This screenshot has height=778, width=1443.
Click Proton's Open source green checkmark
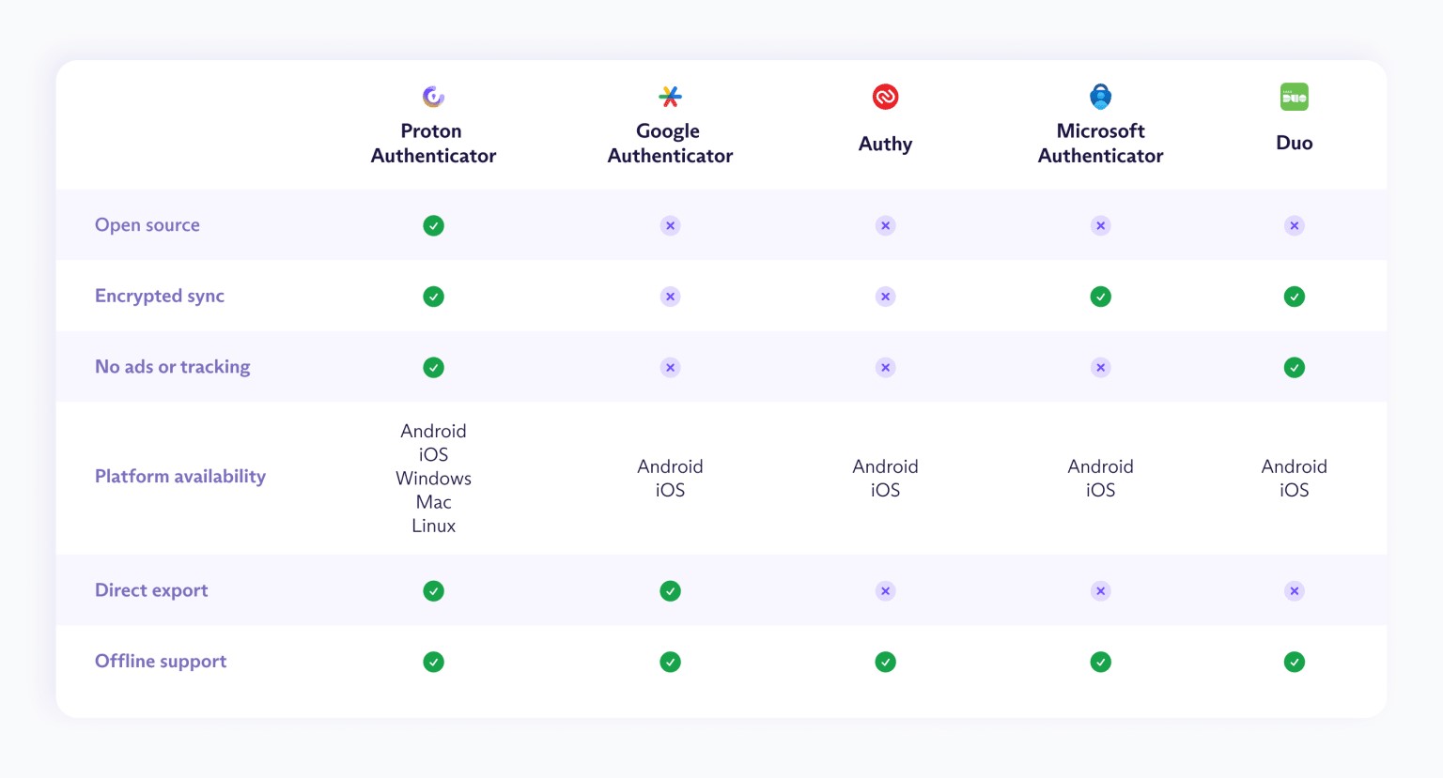click(433, 225)
